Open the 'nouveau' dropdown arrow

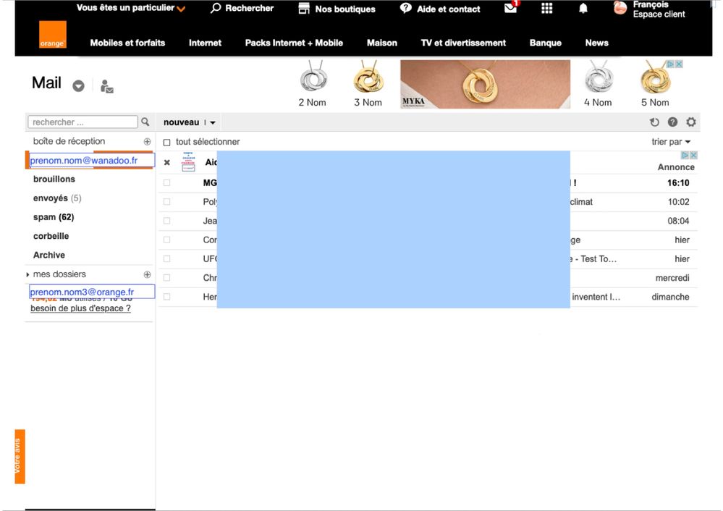coord(212,123)
